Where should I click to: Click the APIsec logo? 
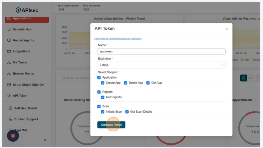[27, 10]
